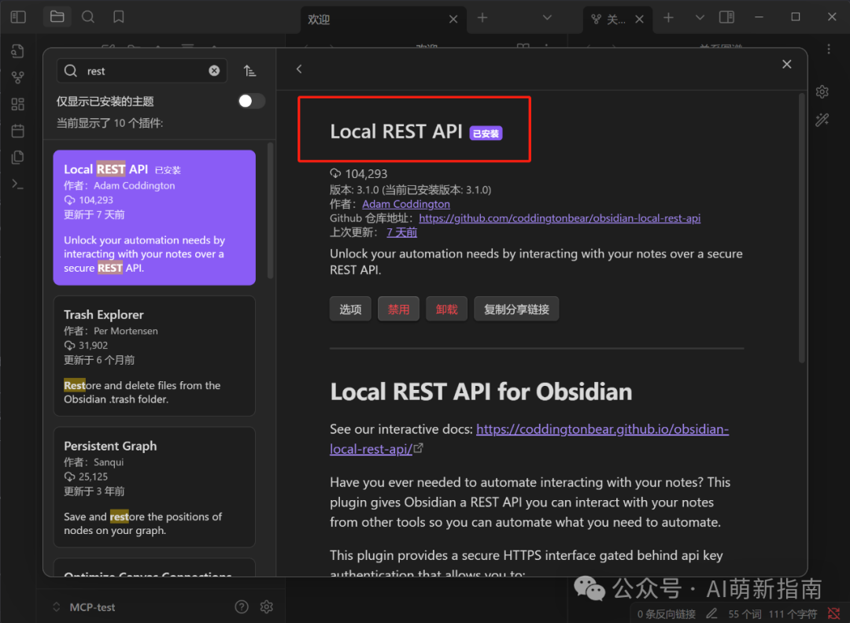
Task: Open command palette terminal icon in ribbon
Action: pos(18,184)
